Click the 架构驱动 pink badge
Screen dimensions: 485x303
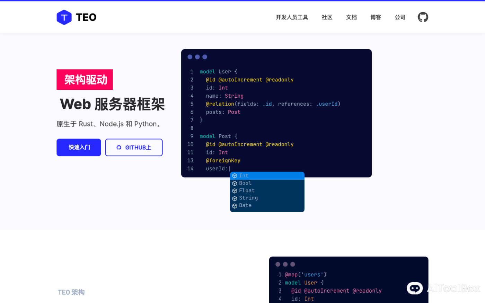click(x=85, y=79)
